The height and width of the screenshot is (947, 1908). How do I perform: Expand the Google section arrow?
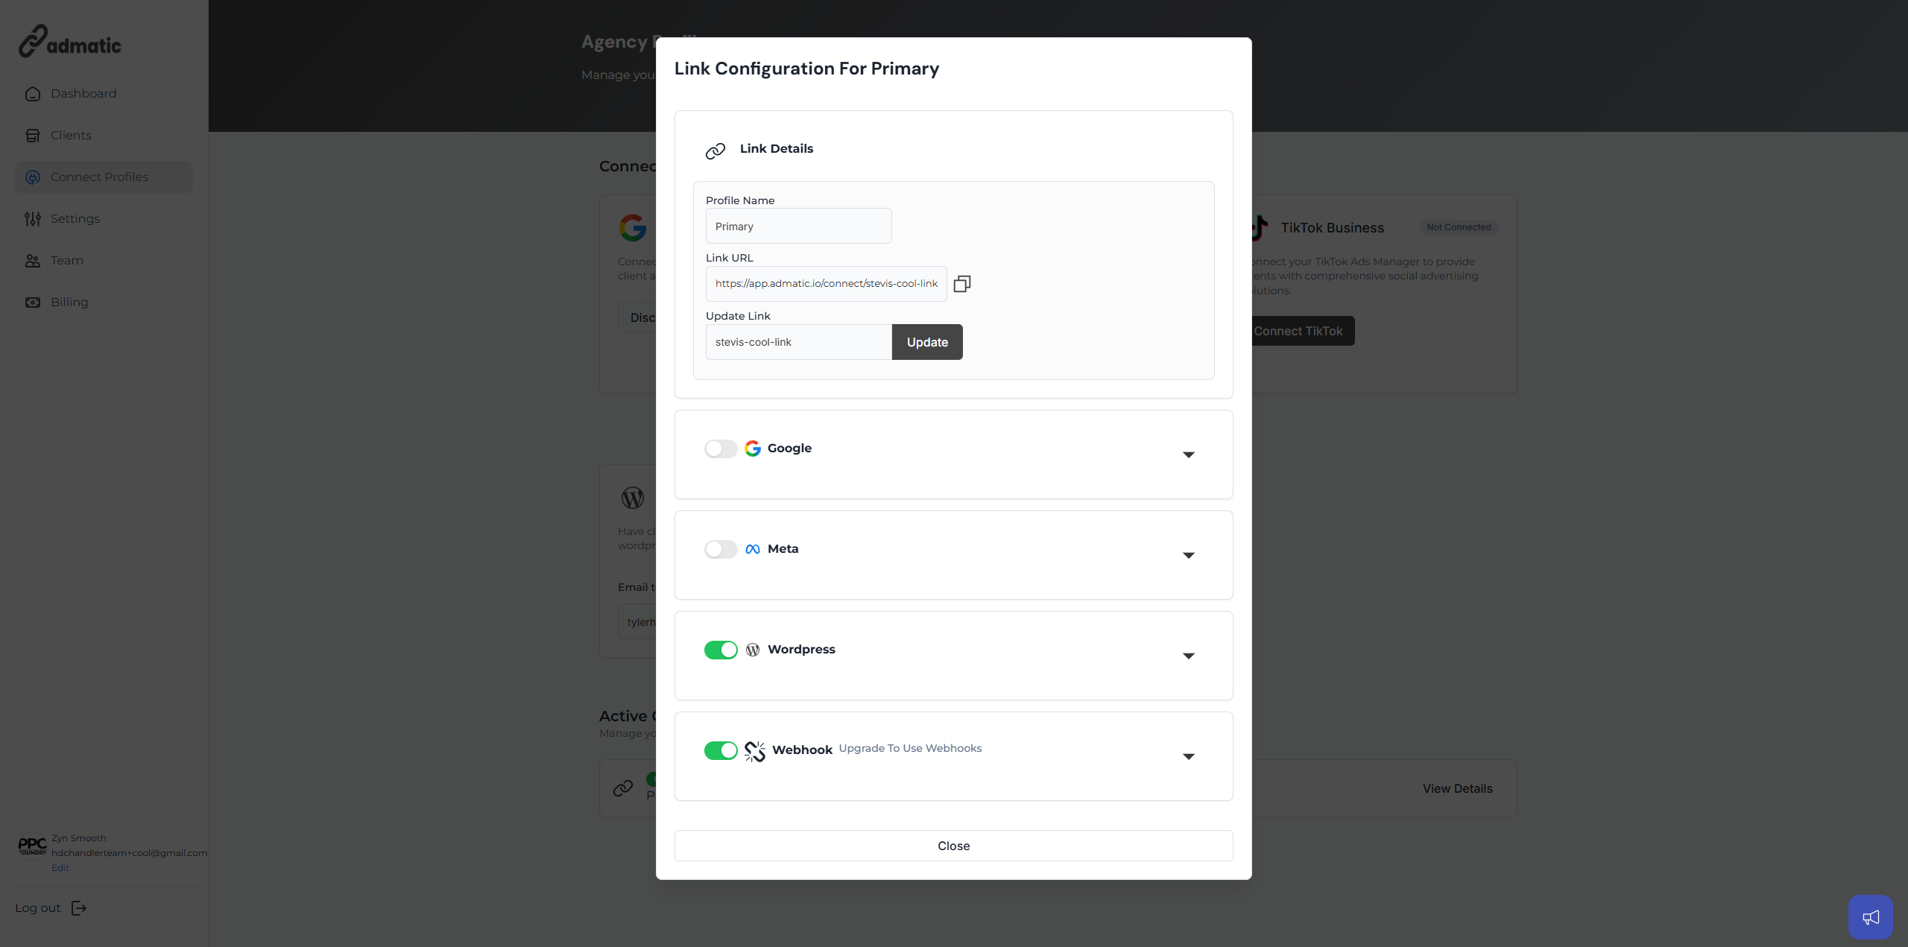point(1189,455)
